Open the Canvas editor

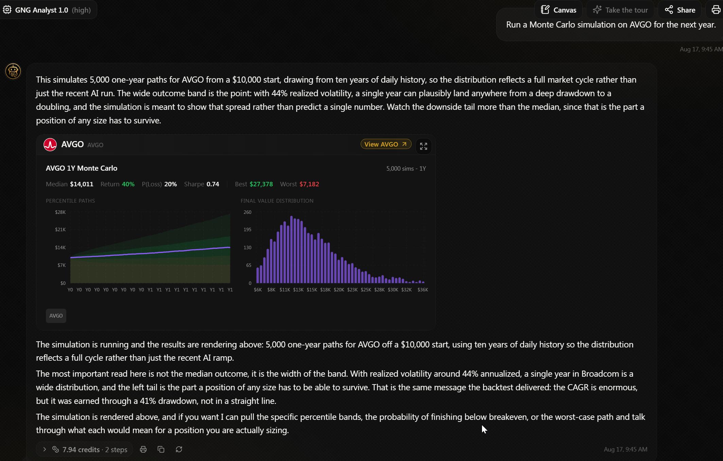pyautogui.click(x=558, y=10)
